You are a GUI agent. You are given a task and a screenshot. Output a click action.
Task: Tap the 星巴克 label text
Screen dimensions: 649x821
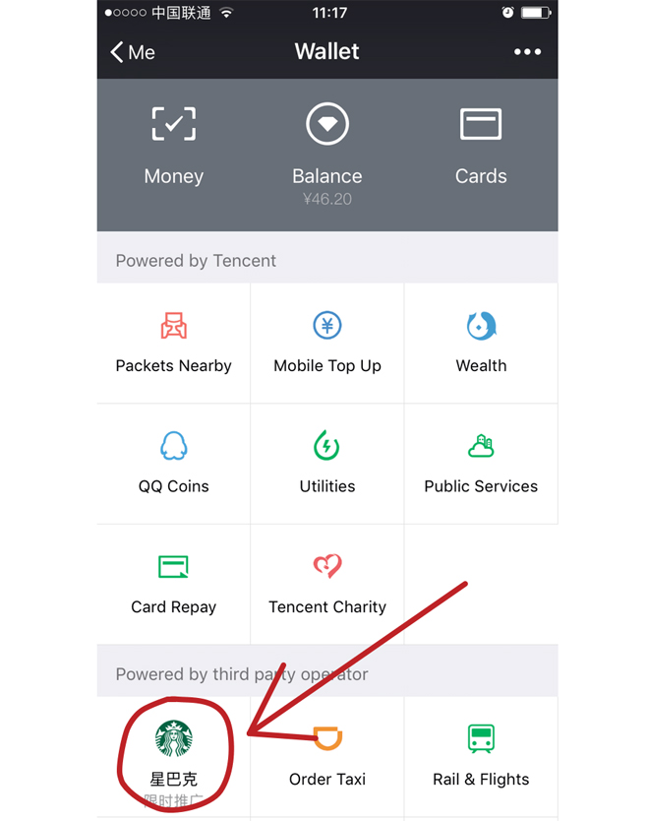(x=174, y=779)
